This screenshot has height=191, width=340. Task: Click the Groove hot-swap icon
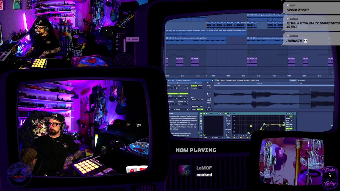coord(185,102)
